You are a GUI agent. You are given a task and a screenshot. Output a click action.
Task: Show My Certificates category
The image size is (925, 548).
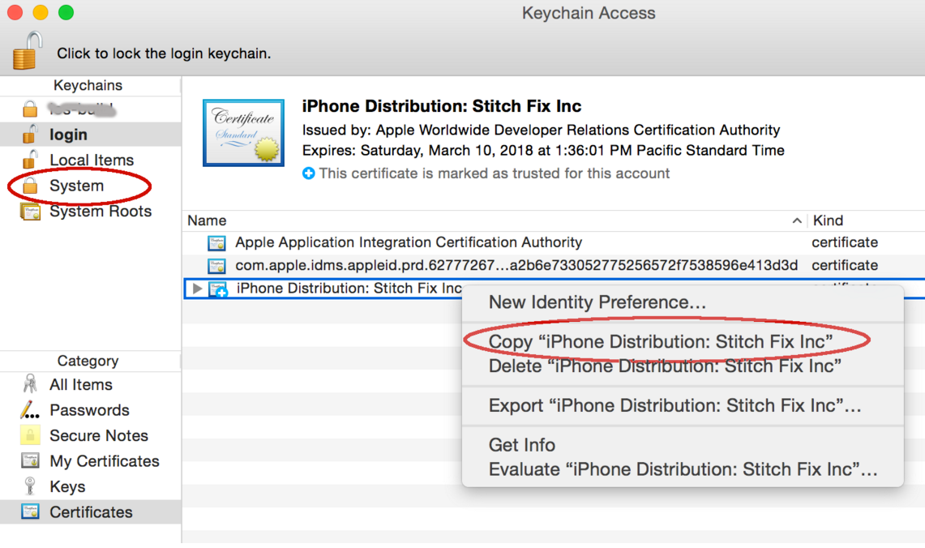click(x=105, y=460)
